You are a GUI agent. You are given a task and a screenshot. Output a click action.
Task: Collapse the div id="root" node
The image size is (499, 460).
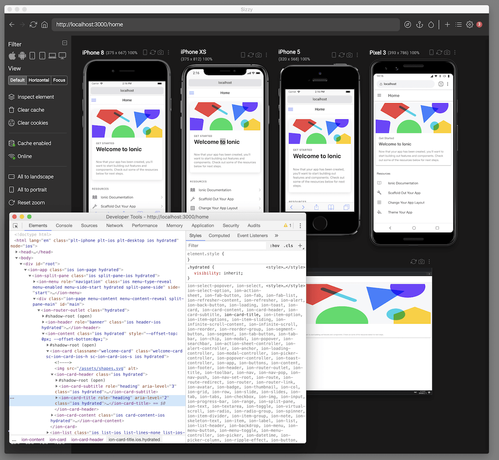(x=21, y=264)
